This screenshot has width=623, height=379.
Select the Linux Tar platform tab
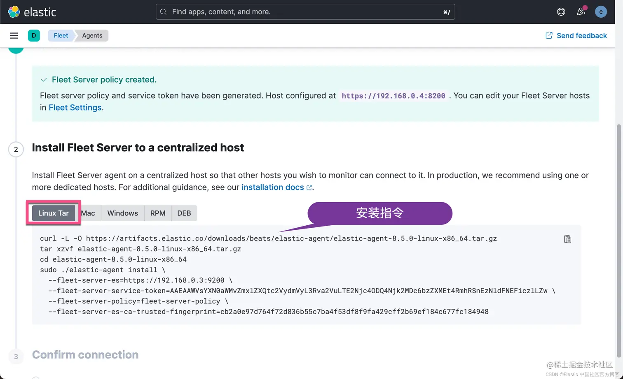54,213
